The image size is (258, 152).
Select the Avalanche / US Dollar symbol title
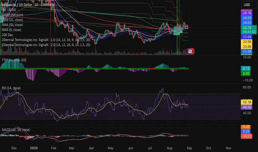(28, 5)
